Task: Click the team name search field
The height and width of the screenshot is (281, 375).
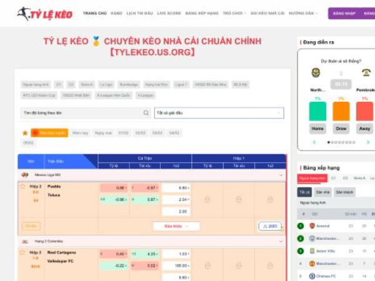Action: (81, 113)
